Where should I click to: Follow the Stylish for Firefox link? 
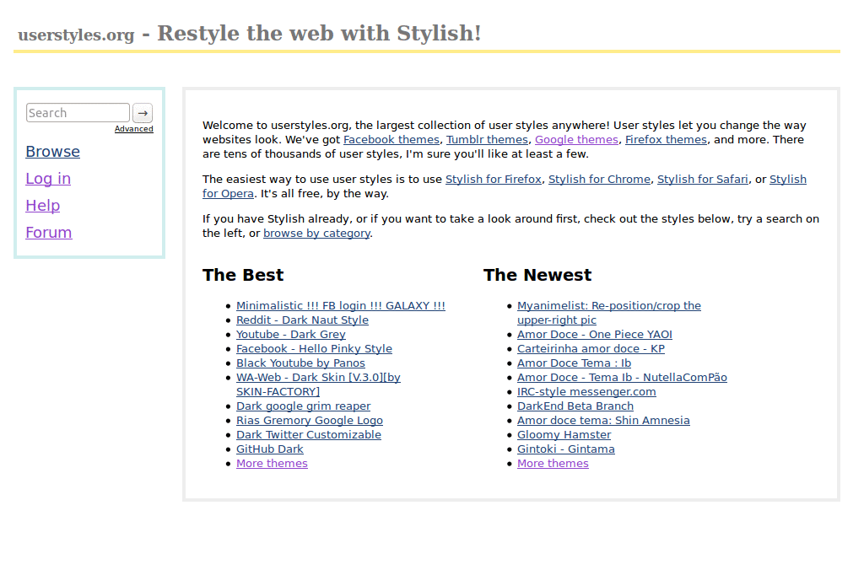coord(493,180)
